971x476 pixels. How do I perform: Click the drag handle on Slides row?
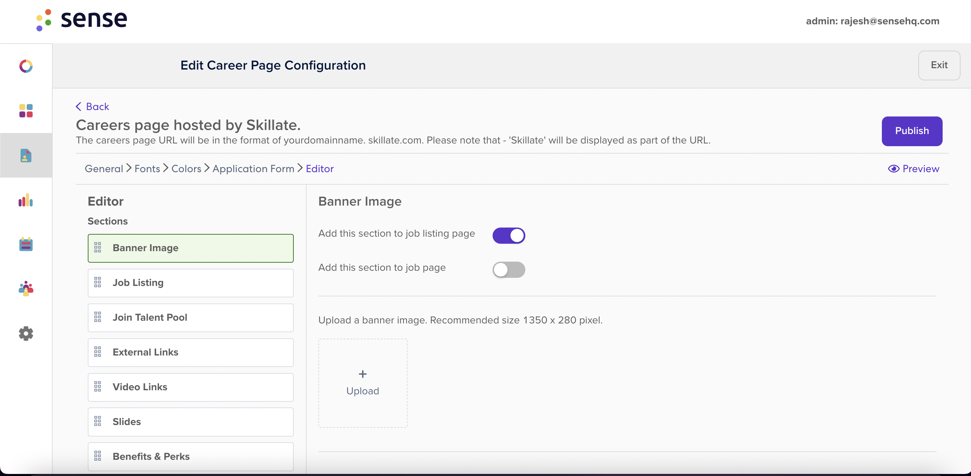(98, 421)
